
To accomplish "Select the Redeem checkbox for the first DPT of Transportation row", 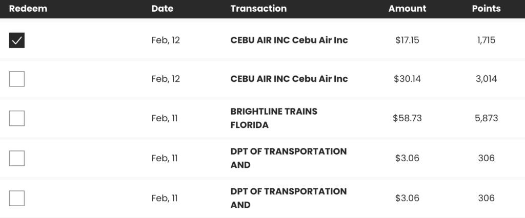I will click(x=17, y=158).
